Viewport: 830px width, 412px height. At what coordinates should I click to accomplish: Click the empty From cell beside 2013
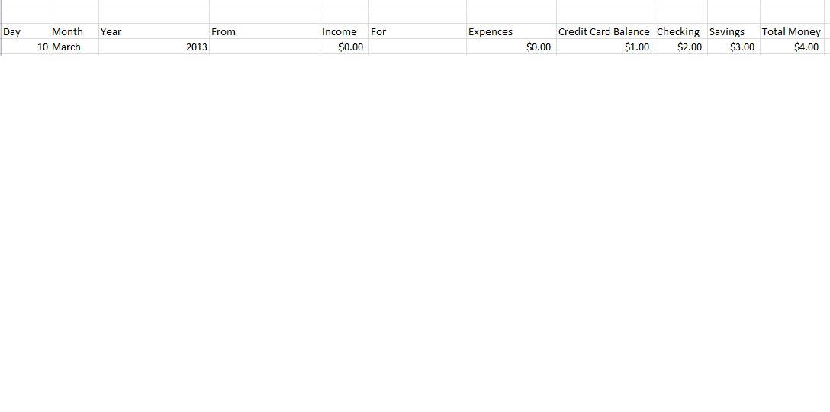[265, 47]
